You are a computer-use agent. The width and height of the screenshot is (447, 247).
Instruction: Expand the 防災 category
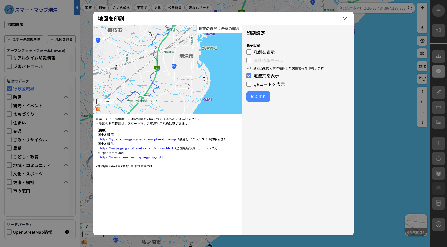pos(66,97)
